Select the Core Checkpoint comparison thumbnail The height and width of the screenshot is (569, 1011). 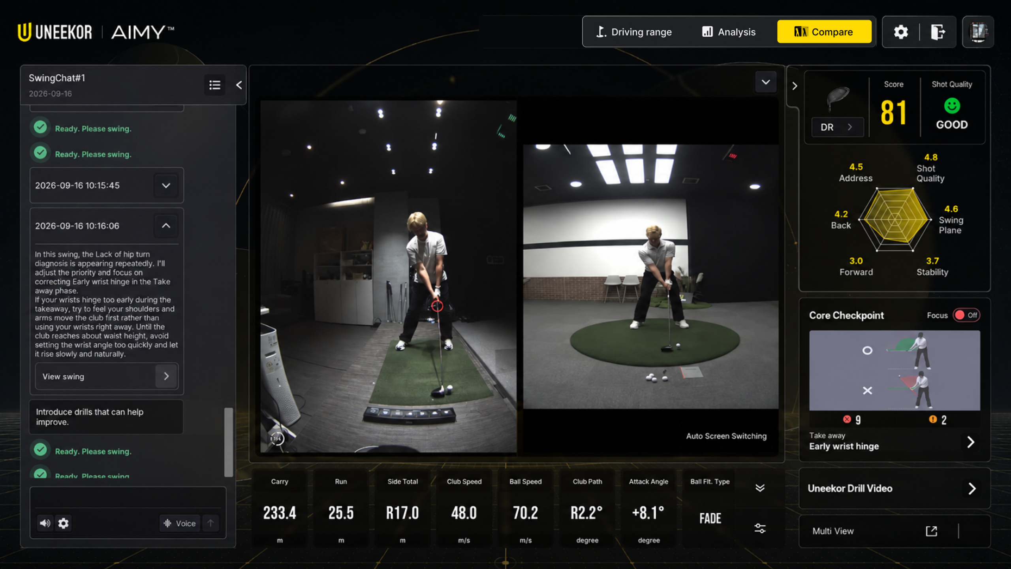(x=894, y=370)
